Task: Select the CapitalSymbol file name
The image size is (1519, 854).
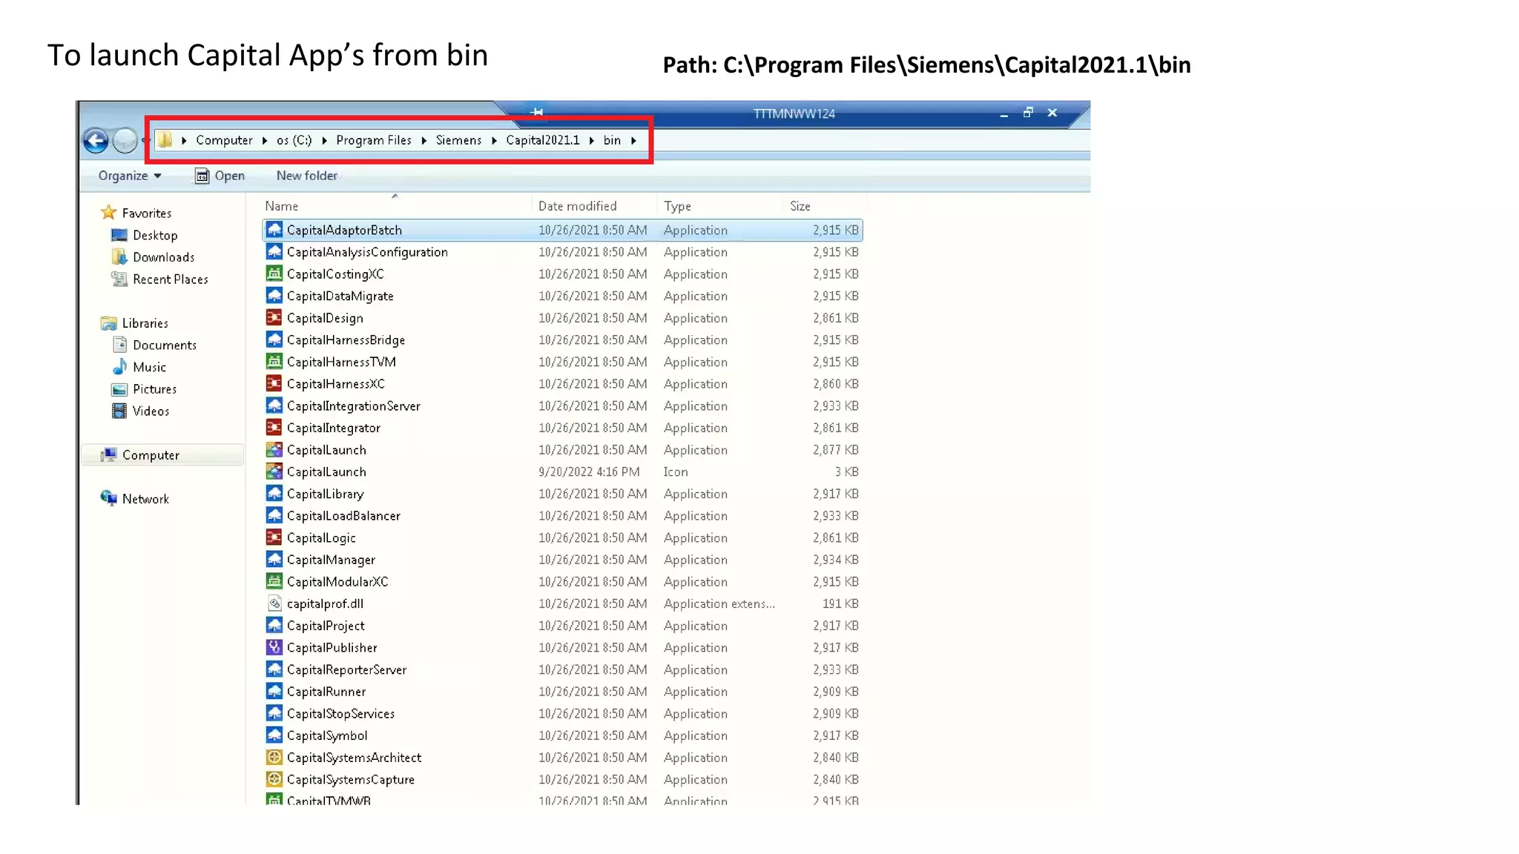Action: click(327, 735)
